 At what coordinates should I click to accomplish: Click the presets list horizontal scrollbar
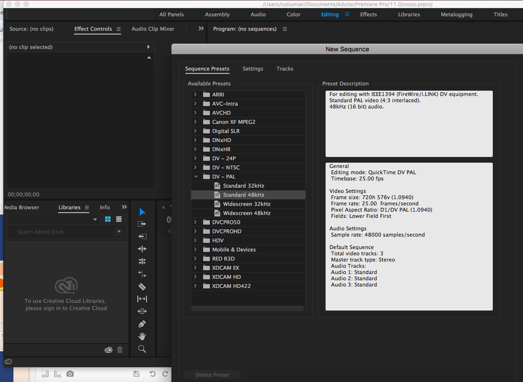pos(247,308)
